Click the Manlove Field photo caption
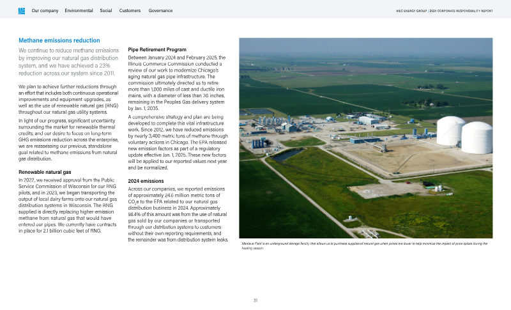Viewport: 511px width, 310px height. point(364,245)
